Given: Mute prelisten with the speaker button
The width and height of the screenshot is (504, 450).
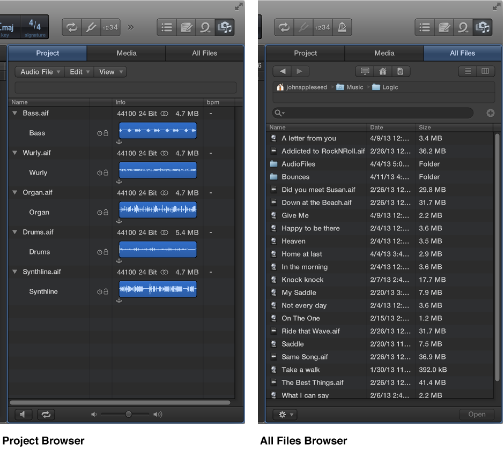Looking at the screenshot, I should click(23, 414).
